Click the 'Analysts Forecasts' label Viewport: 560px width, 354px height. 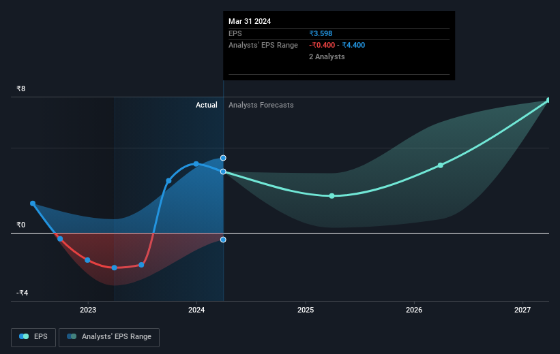(261, 105)
